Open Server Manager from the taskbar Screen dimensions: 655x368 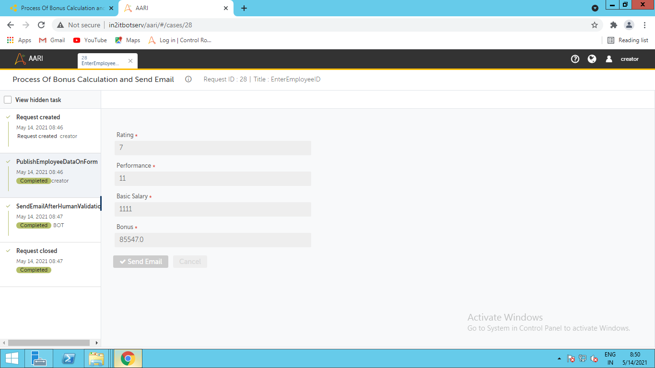[38, 358]
